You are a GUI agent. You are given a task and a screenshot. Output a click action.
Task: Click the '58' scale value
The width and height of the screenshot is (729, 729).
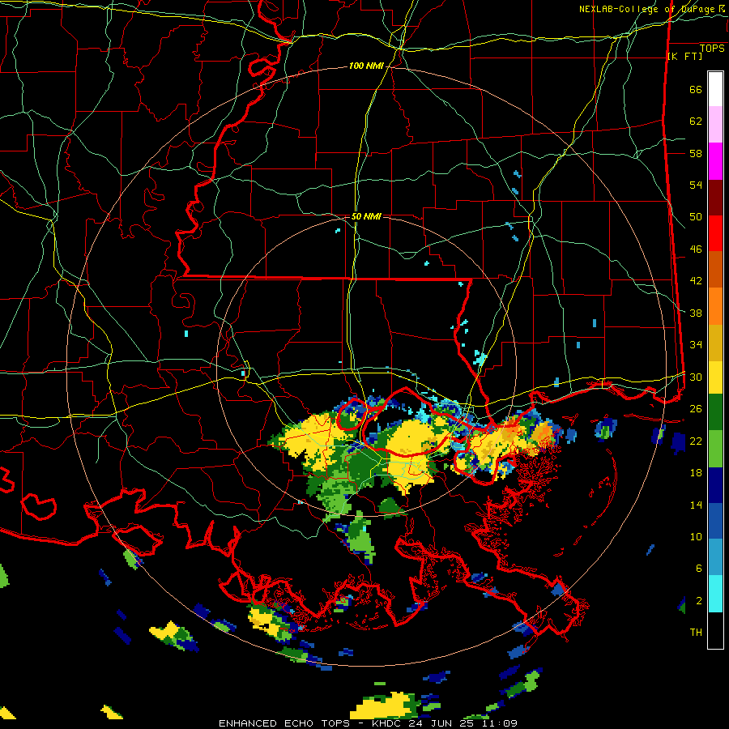click(x=696, y=153)
